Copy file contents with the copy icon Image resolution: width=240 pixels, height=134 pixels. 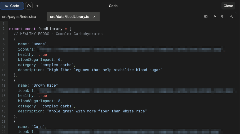tap(223, 17)
